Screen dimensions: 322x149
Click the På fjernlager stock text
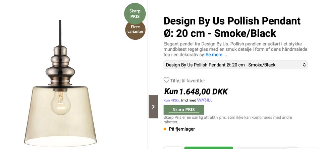pyautogui.click(x=181, y=129)
